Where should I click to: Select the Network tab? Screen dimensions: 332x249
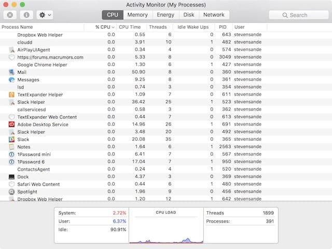214,15
